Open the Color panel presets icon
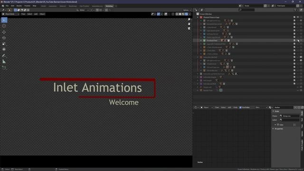Screen dimensions: 304x171 point(294,124)
